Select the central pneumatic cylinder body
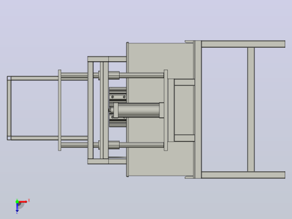 (x=139, y=111)
